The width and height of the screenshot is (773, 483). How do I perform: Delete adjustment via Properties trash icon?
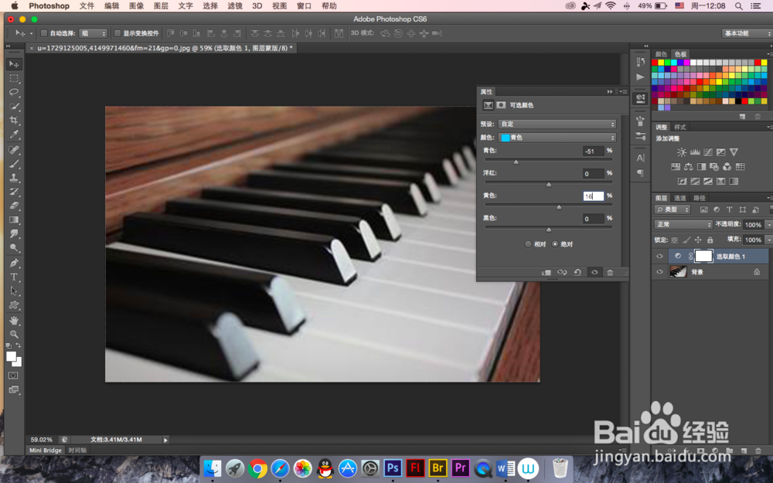(x=610, y=273)
